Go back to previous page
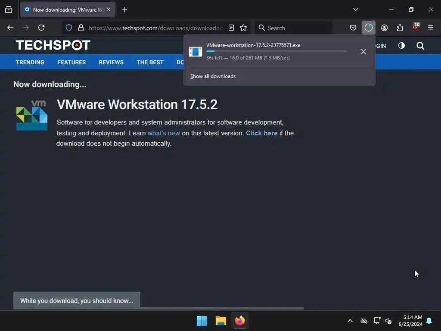 [x=10, y=28]
